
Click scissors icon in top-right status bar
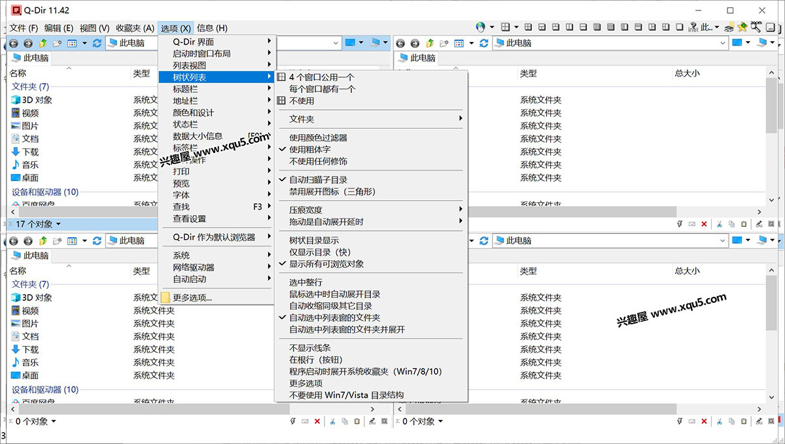tap(719, 224)
